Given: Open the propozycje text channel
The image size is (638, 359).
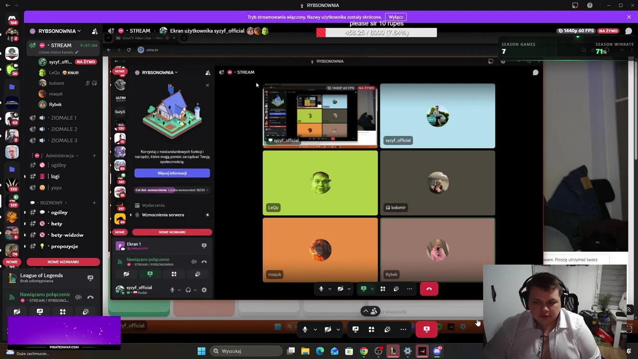Looking at the screenshot, I should point(64,246).
